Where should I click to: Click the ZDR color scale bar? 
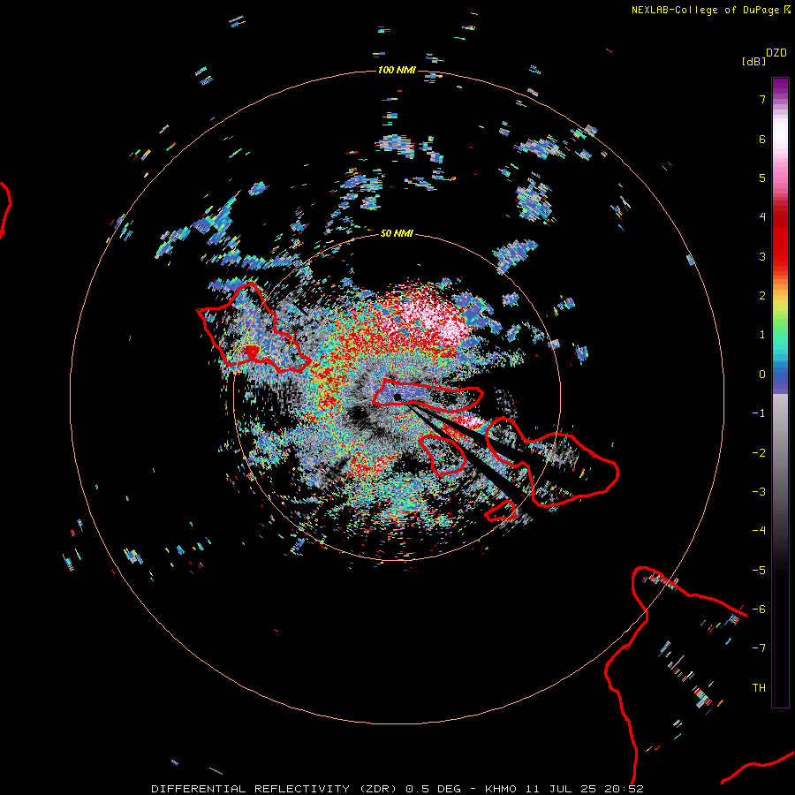pyautogui.click(x=780, y=392)
